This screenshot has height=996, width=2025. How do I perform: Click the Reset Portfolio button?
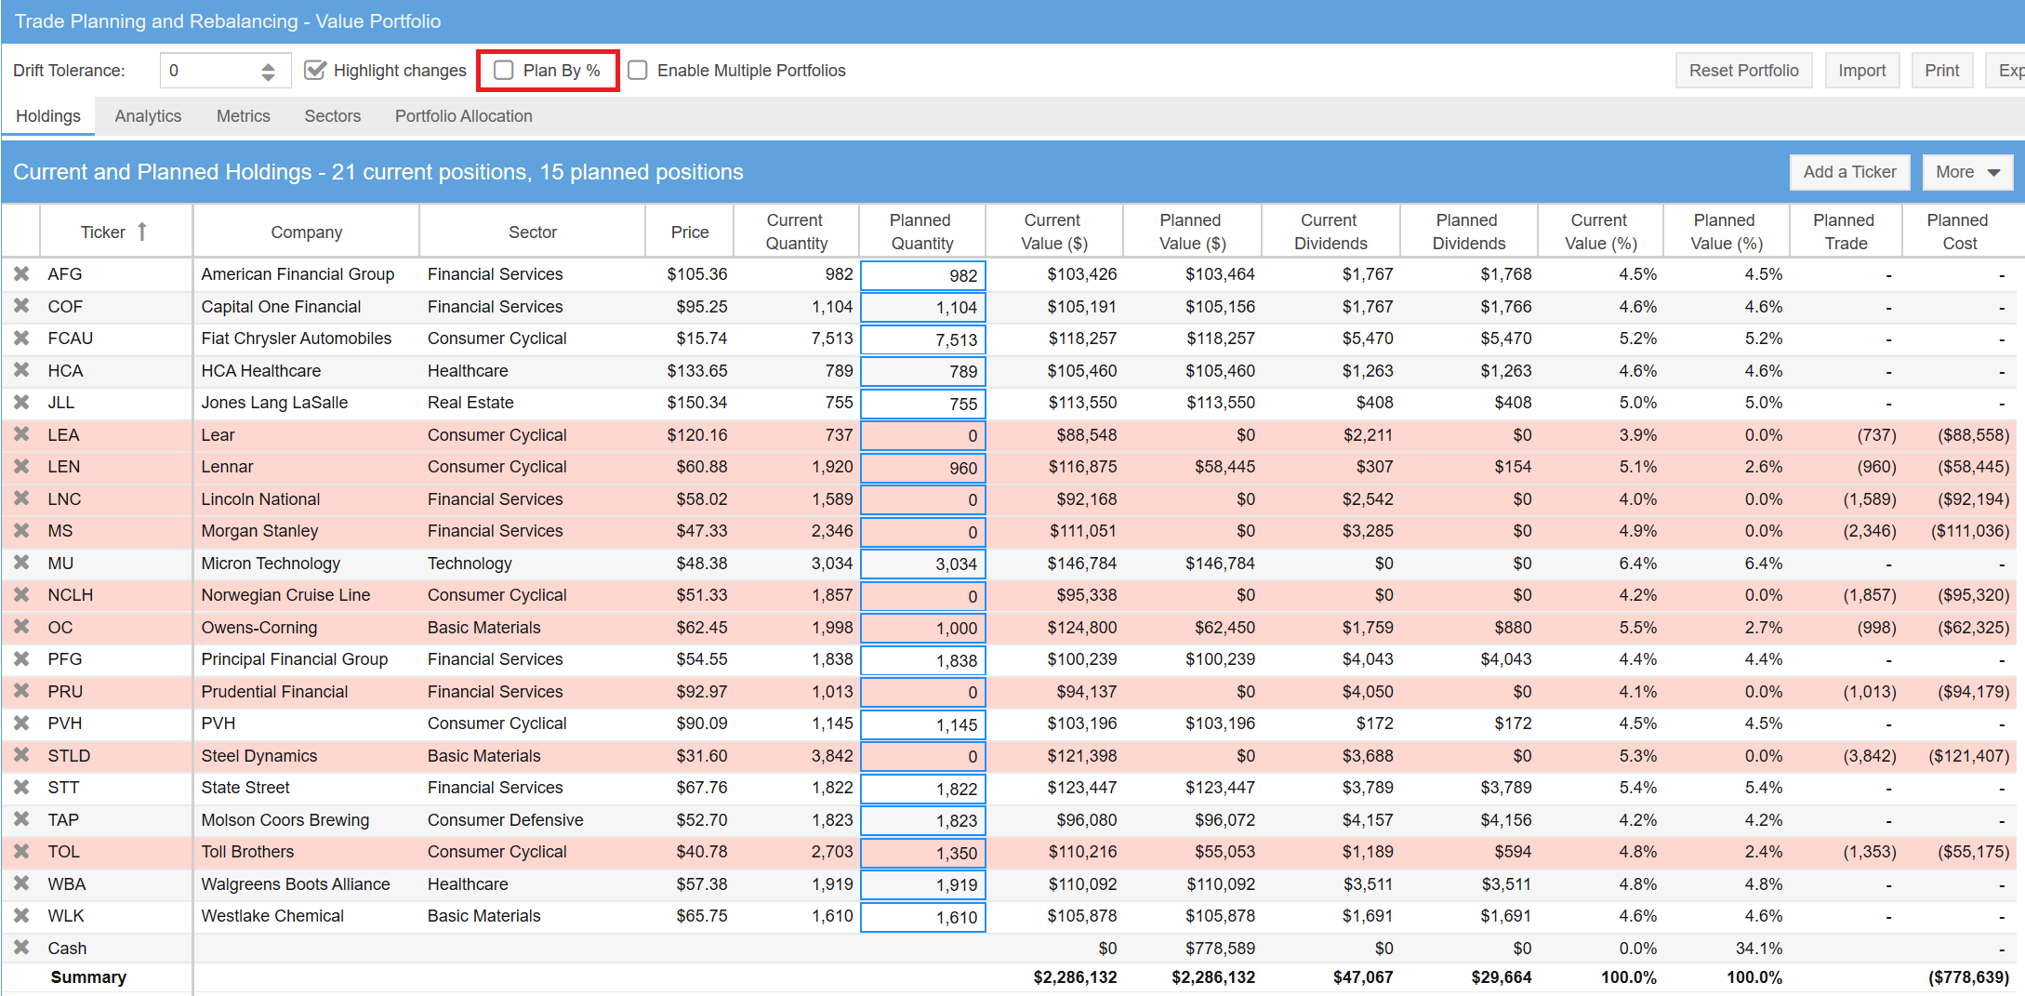click(1744, 71)
